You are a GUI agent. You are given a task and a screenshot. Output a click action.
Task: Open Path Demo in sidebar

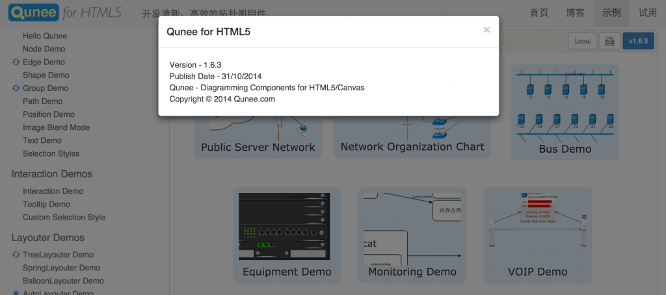pyautogui.click(x=42, y=101)
